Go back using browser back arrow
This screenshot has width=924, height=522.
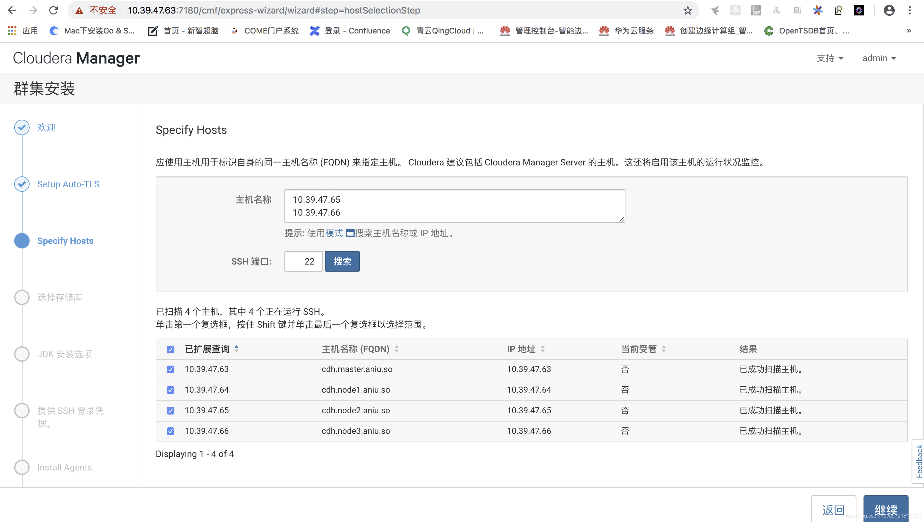12,10
